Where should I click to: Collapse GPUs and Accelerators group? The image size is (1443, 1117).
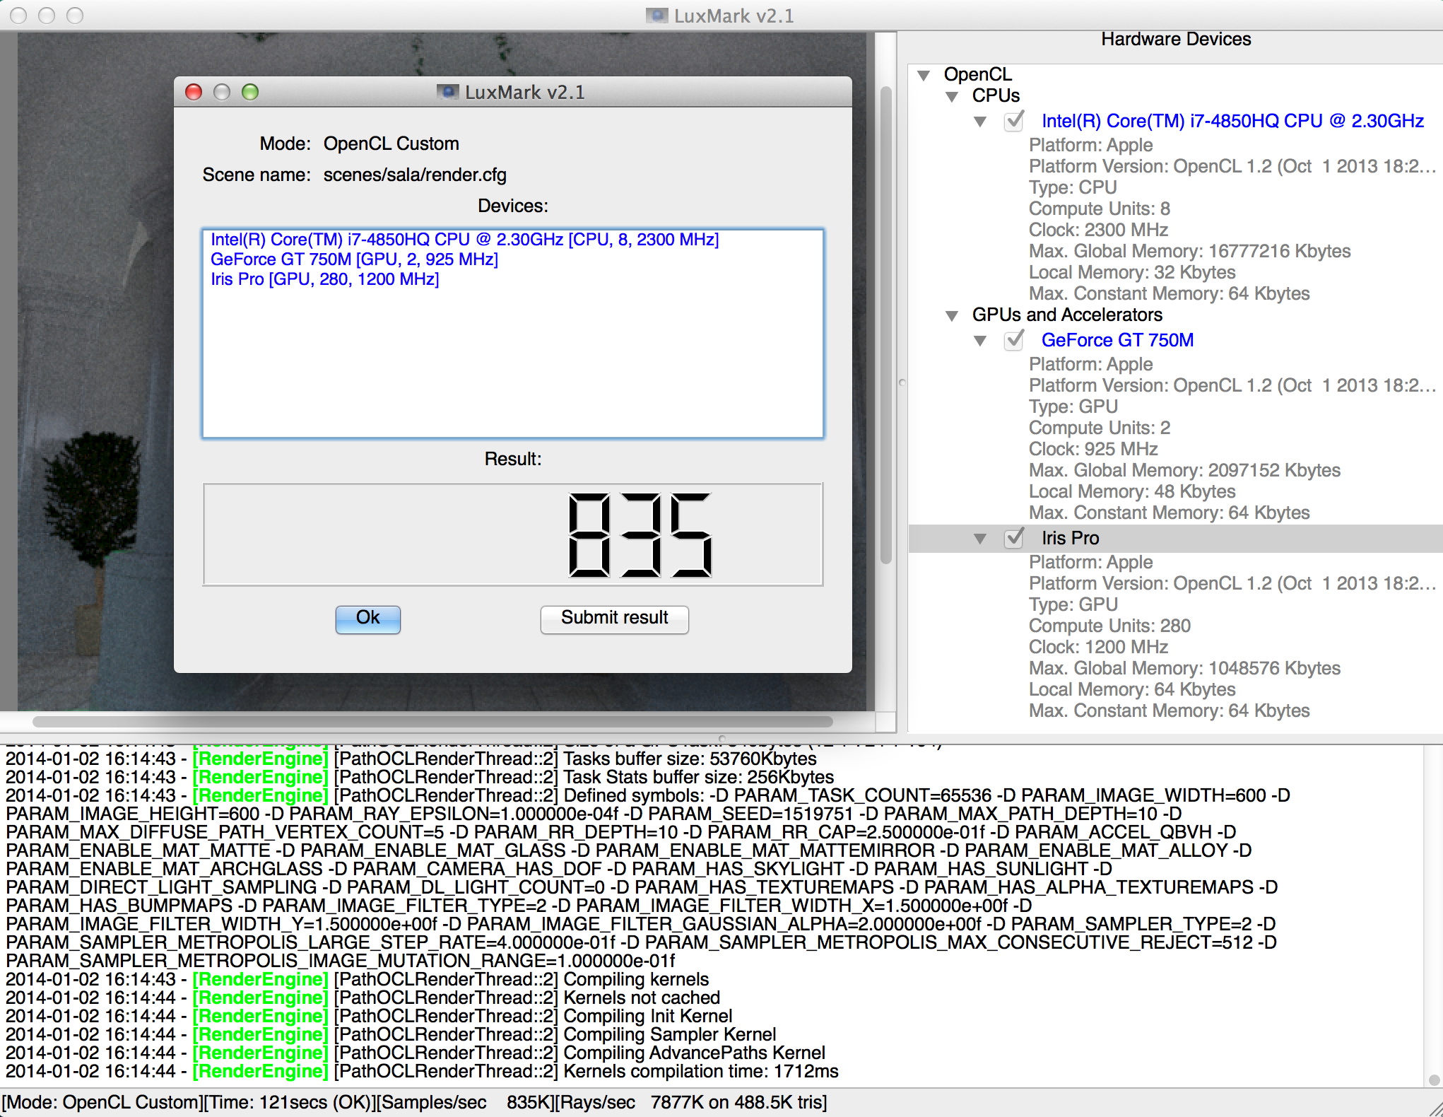point(952,315)
